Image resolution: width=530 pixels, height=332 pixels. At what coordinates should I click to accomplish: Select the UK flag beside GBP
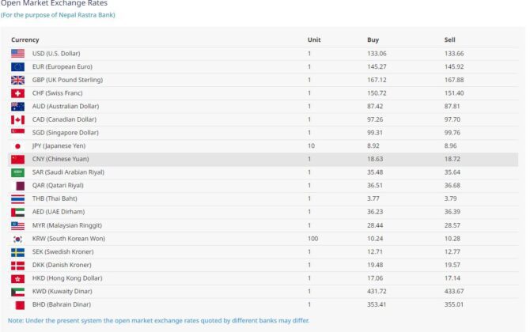17,80
